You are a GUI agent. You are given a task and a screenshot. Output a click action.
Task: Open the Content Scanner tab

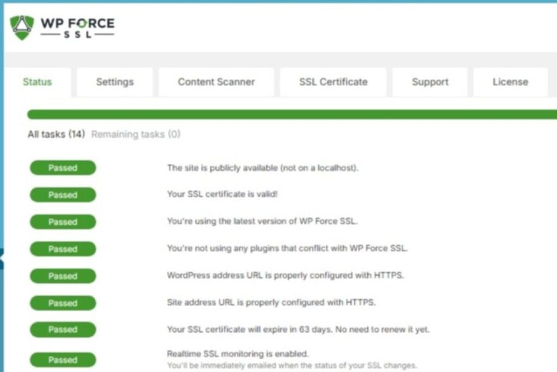(216, 82)
